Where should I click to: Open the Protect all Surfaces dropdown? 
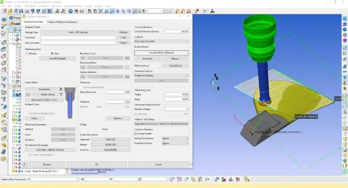[x=161, y=75]
